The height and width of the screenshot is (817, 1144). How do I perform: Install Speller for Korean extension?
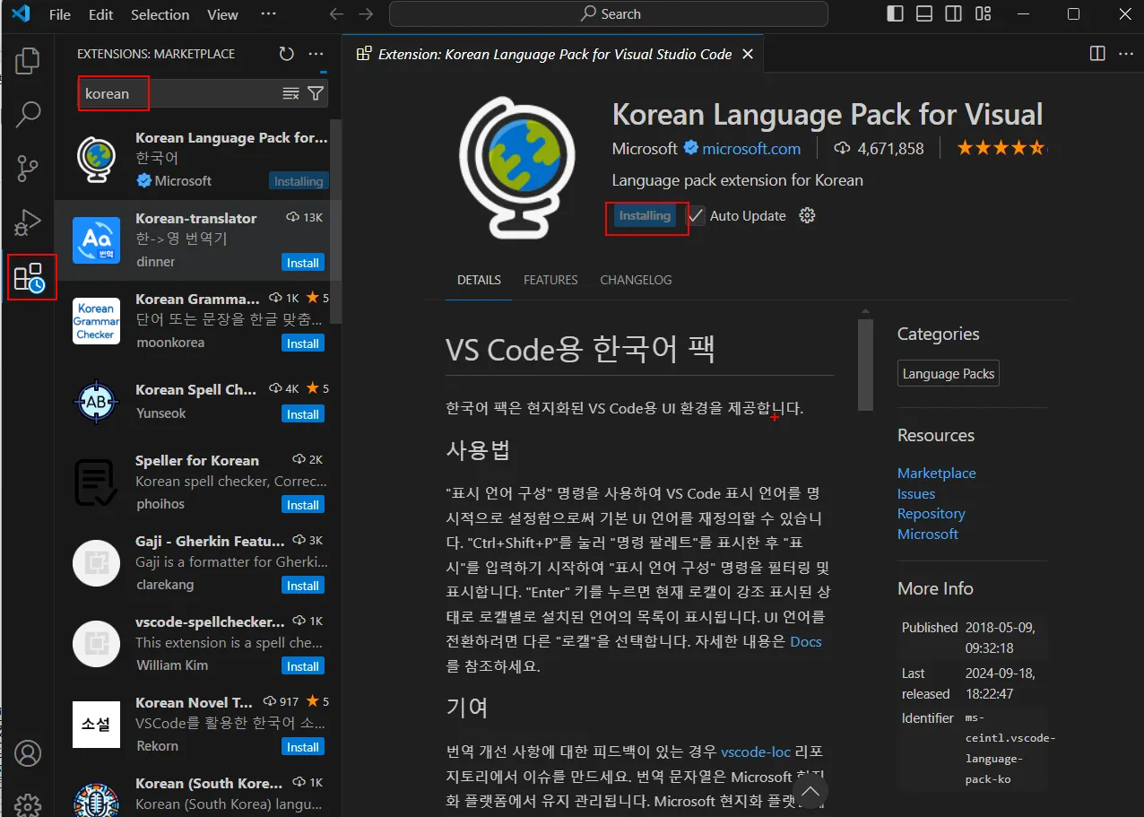point(302,505)
